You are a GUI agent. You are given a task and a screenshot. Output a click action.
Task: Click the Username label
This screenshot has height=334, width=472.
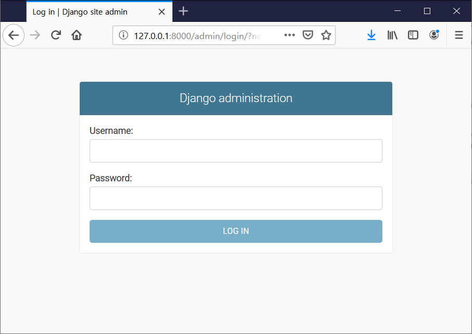point(111,131)
